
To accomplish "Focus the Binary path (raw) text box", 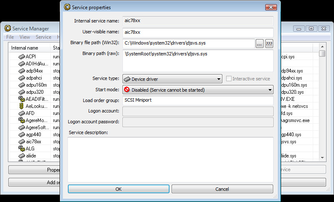I will click(198, 61).
